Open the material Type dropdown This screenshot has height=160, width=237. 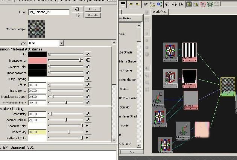[x=61, y=43]
